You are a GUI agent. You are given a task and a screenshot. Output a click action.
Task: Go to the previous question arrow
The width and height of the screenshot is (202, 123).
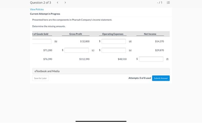[58, 3]
